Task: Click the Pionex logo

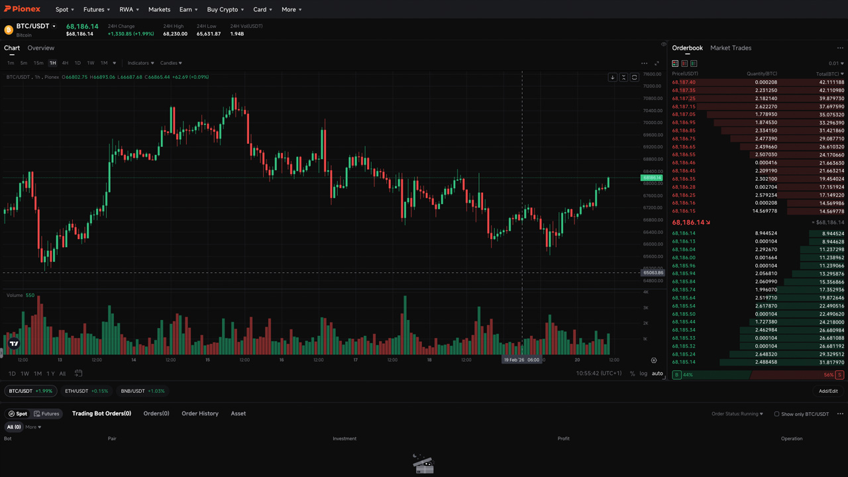Action: [x=23, y=9]
